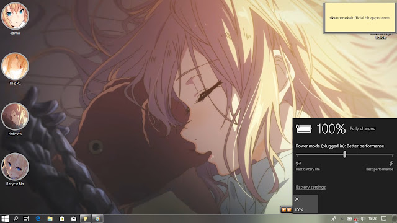Open the volume speaker tray icon

363,219
